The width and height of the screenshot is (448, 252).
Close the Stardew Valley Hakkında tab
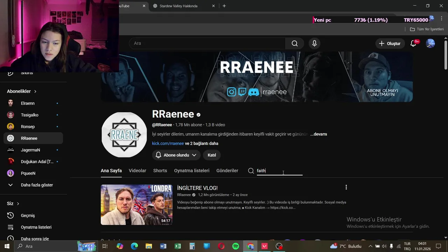pos(213,6)
